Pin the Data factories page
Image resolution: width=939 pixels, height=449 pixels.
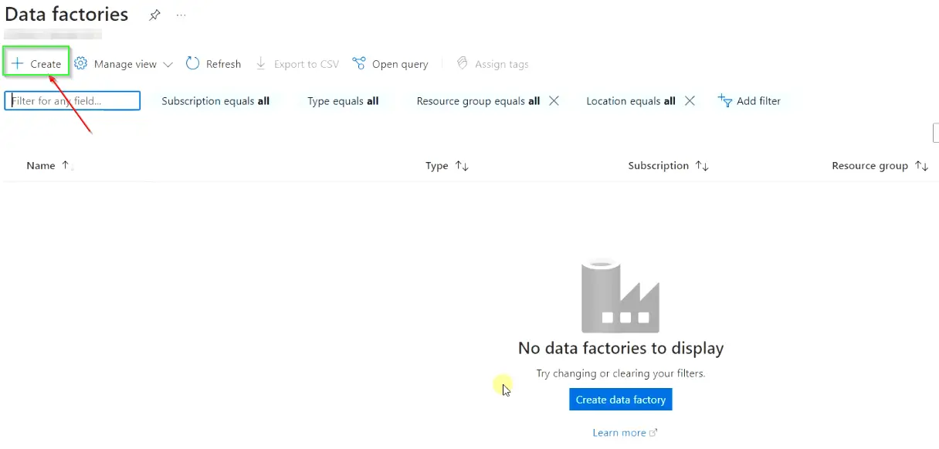[x=154, y=15]
